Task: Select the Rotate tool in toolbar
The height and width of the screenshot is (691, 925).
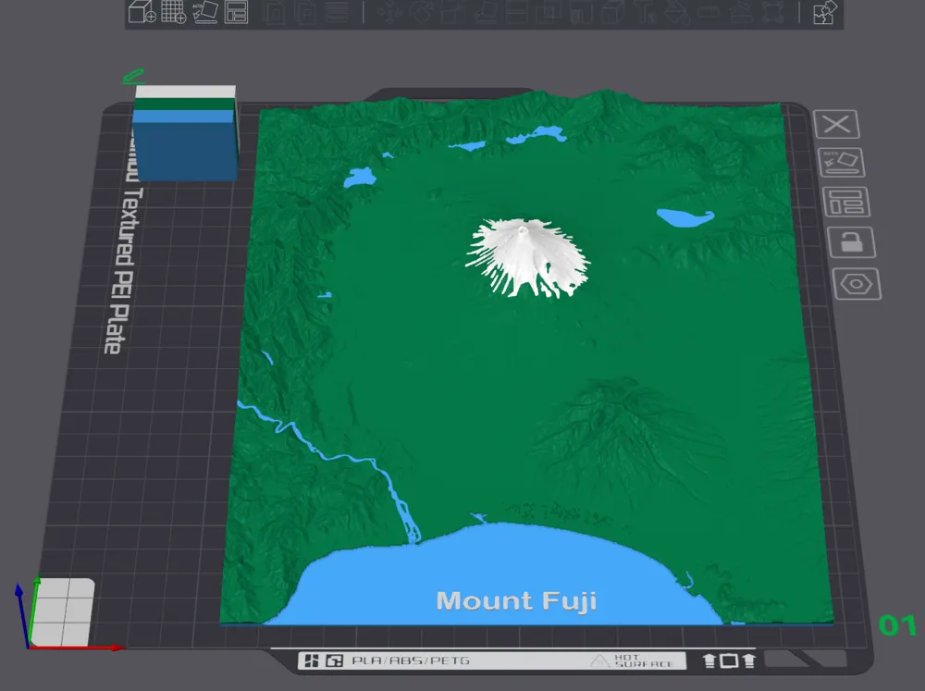Action: (422, 12)
